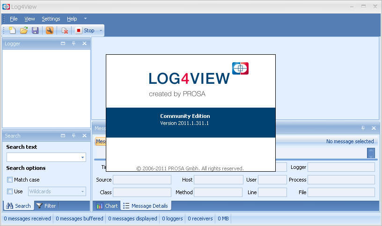Screen dimensions: 382x226
Task: Open the Wildcards combo box
Action: click(57, 191)
